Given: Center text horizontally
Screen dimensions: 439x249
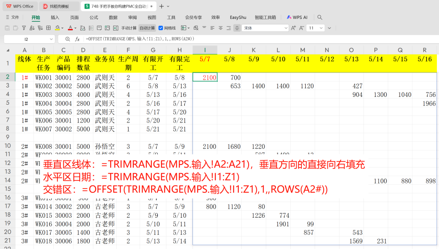Looking at the screenshot, I should tap(221, 28).
